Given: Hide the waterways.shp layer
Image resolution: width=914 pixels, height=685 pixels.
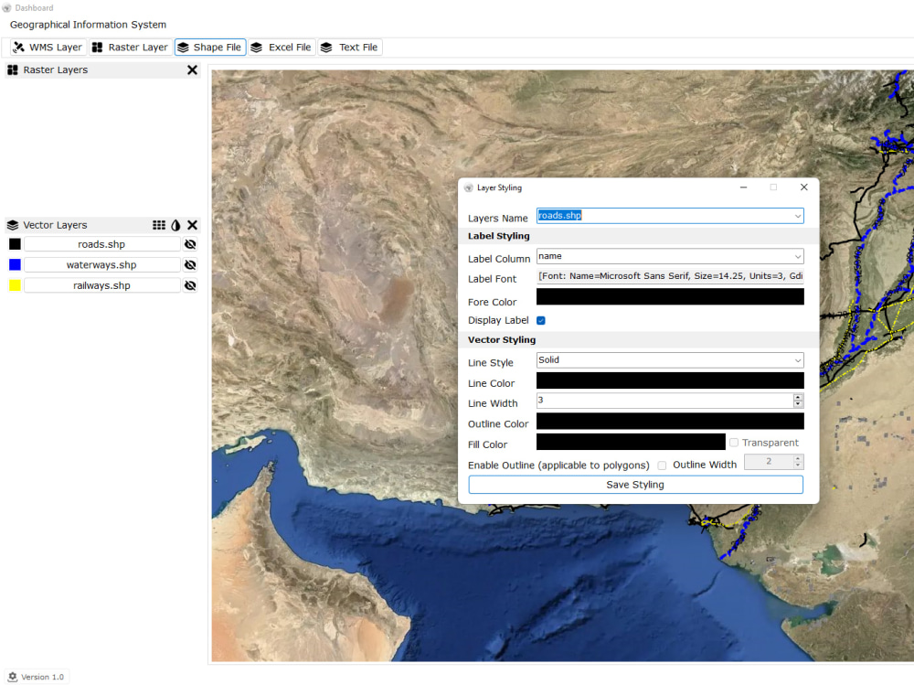Looking at the screenshot, I should [190, 265].
